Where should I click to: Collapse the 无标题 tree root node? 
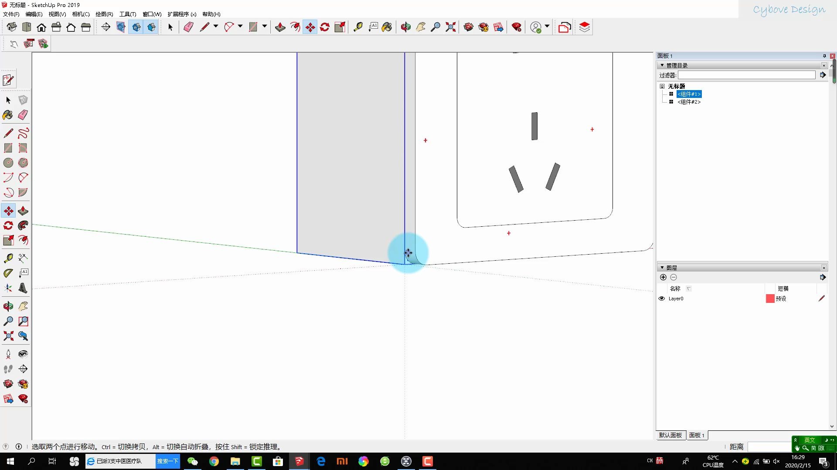[x=662, y=86]
